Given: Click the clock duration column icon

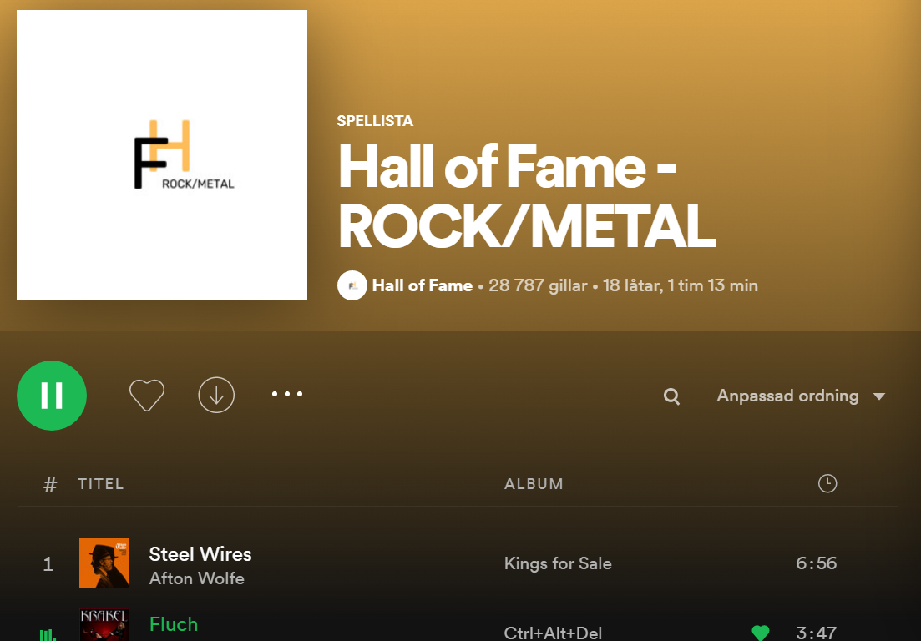Looking at the screenshot, I should [x=827, y=484].
